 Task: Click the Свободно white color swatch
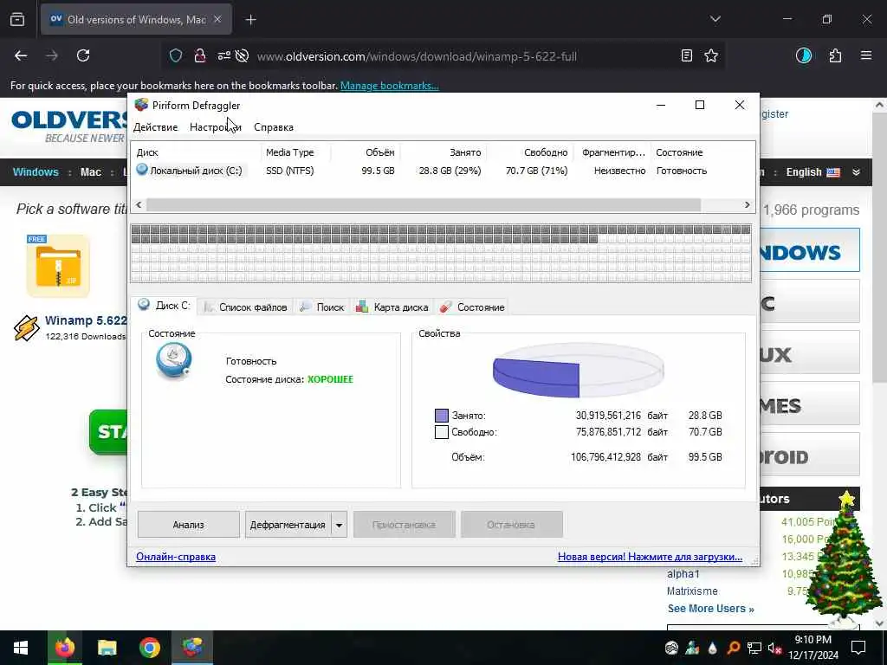[441, 433]
